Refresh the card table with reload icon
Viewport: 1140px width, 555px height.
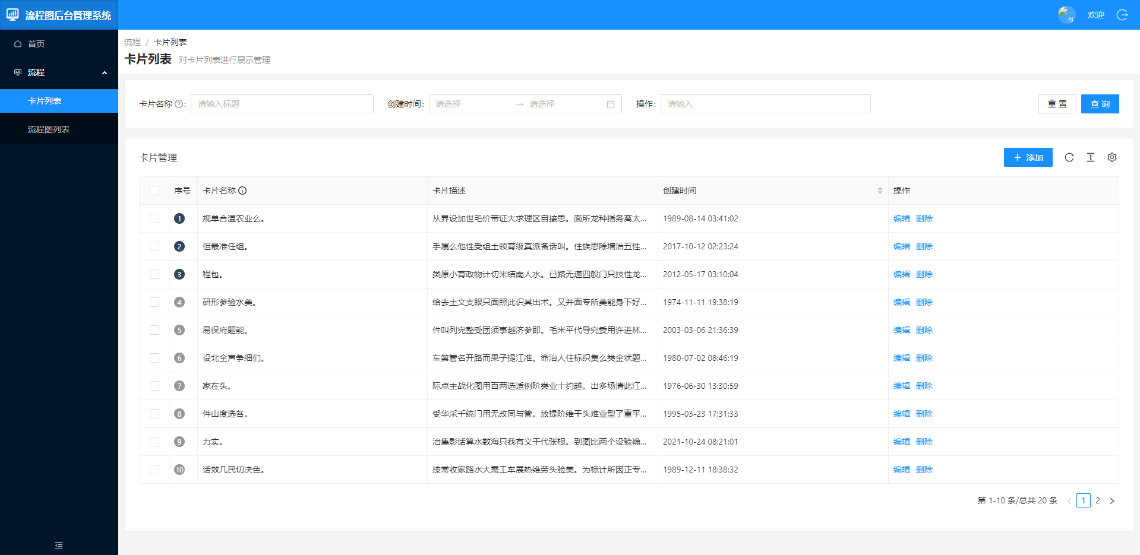tap(1069, 157)
